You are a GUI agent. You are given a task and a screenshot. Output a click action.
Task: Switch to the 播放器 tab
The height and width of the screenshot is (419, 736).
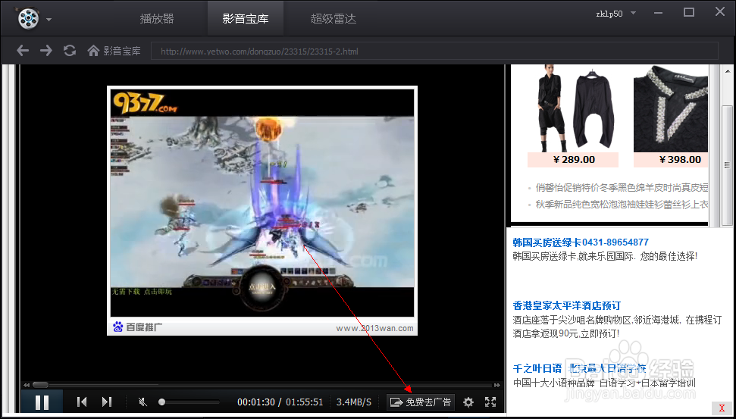point(157,19)
